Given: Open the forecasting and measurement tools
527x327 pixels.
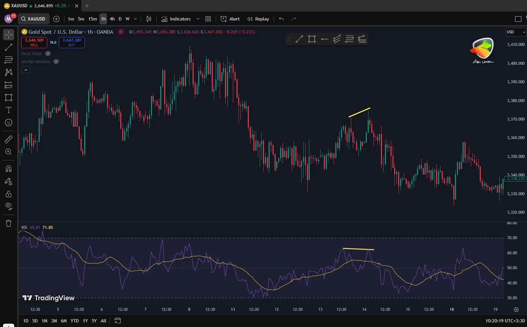Looking at the screenshot, I should tap(9, 85).
